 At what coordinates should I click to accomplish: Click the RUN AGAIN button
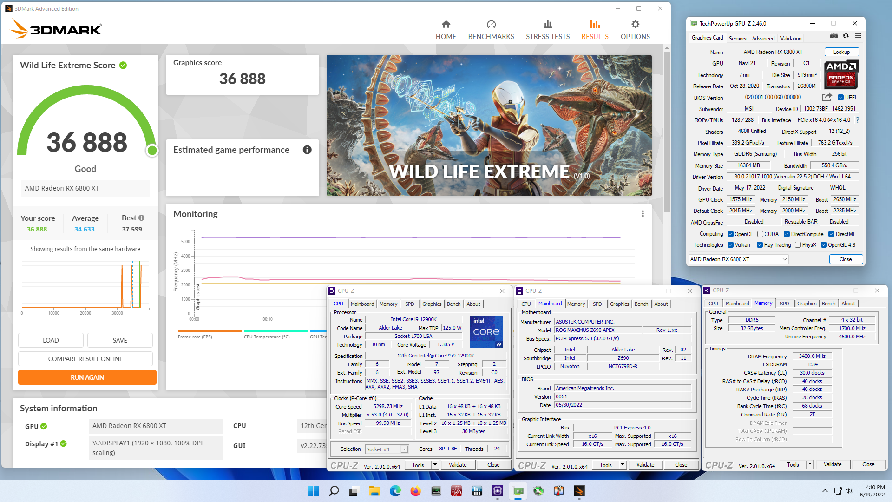tap(87, 377)
